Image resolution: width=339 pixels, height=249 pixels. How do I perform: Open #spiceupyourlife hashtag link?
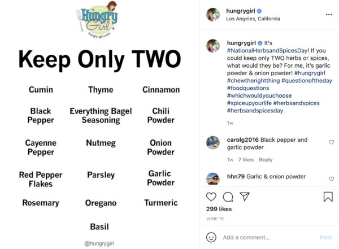click(x=249, y=103)
